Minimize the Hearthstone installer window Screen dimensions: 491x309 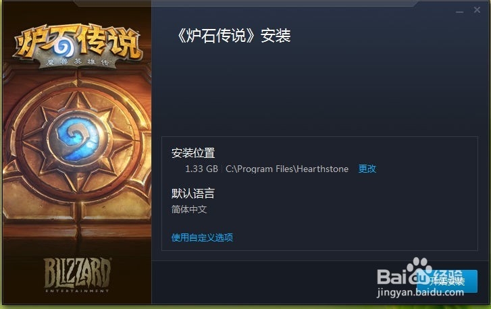point(459,11)
